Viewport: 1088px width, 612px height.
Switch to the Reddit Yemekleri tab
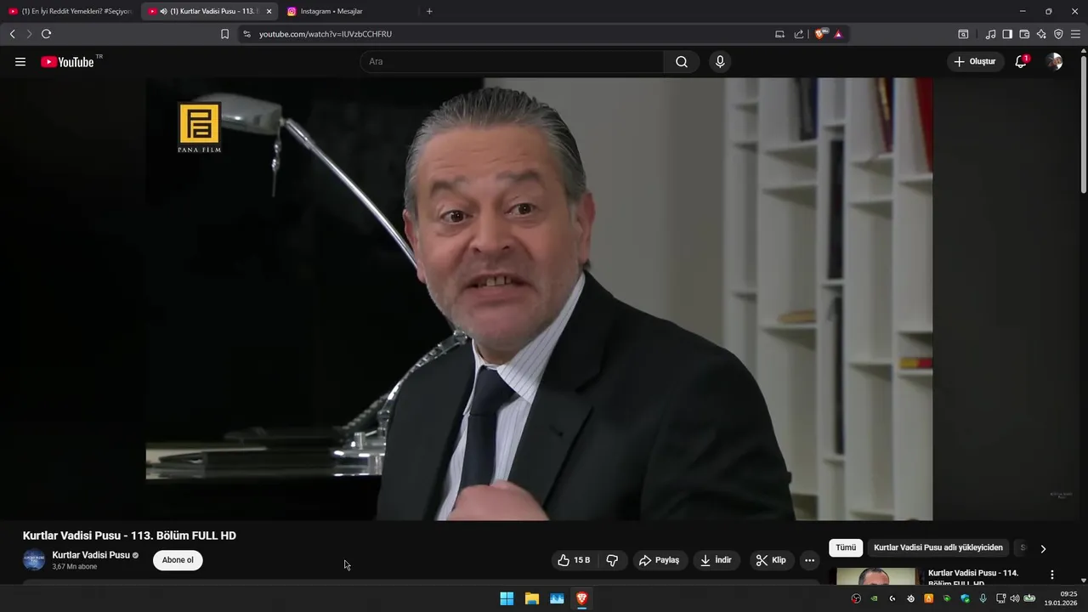71,11
